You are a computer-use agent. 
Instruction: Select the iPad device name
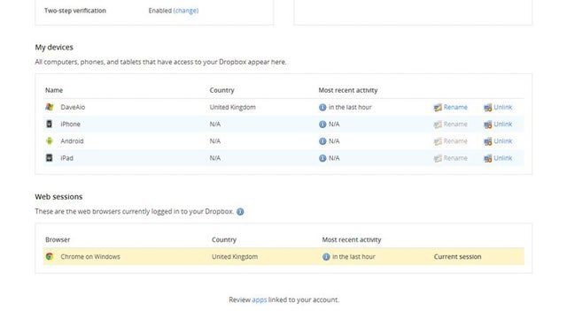tap(67, 158)
